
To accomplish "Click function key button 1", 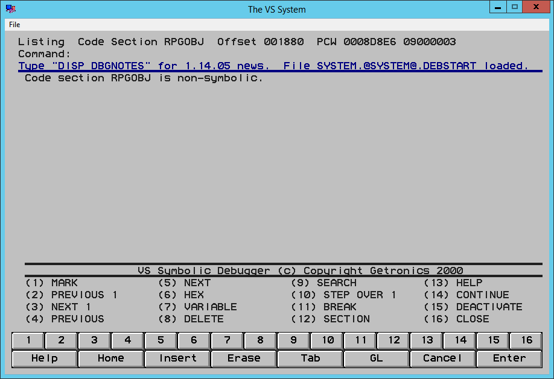I will tap(28, 340).
